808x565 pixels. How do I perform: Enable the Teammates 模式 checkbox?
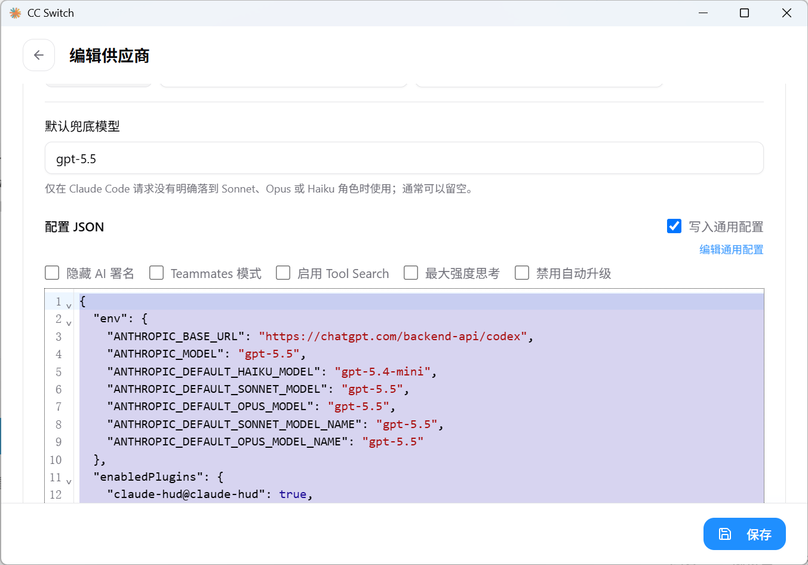click(156, 273)
